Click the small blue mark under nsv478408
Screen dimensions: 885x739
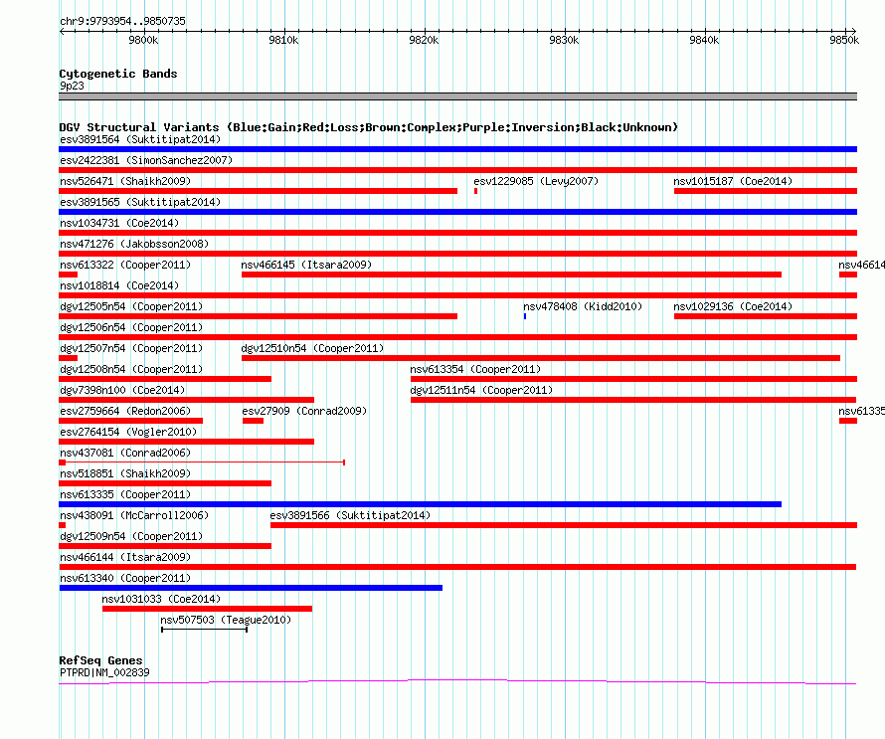pos(525,316)
